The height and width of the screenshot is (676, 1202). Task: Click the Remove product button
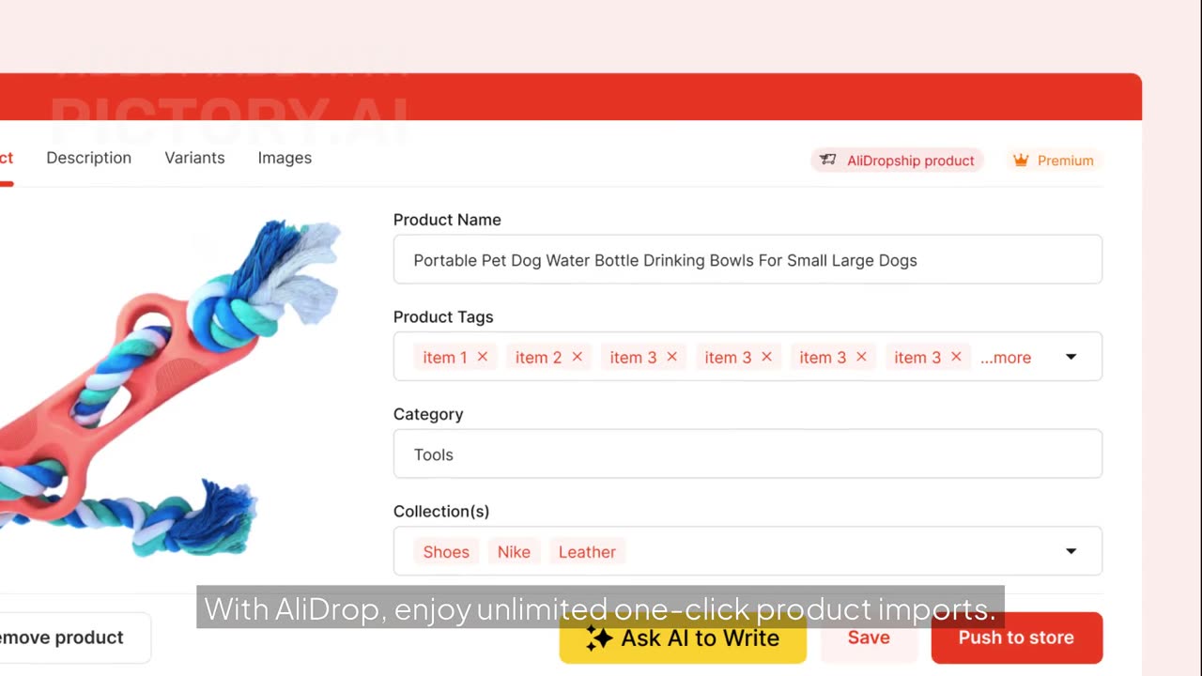(71, 638)
